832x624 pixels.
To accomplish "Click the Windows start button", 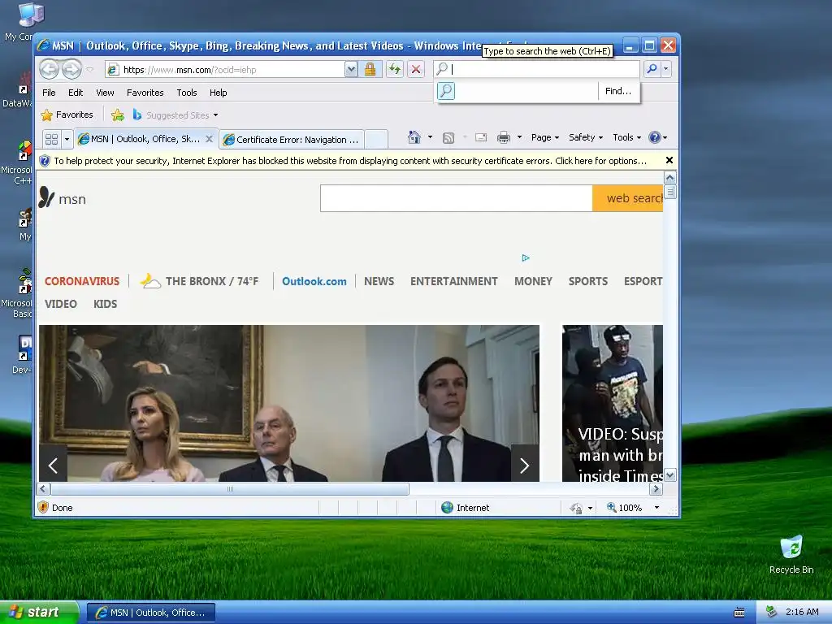I will [x=39, y=613].
